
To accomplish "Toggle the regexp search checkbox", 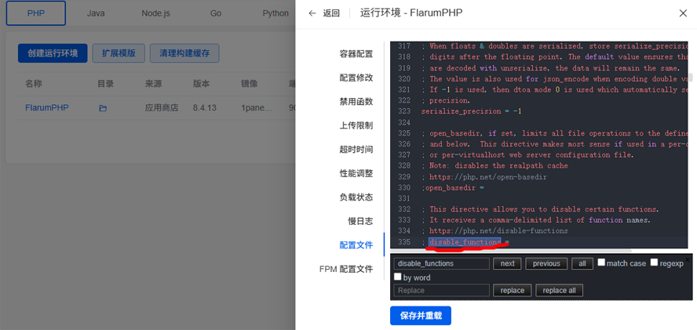I will pyautogui.click(x=654, y=263).
